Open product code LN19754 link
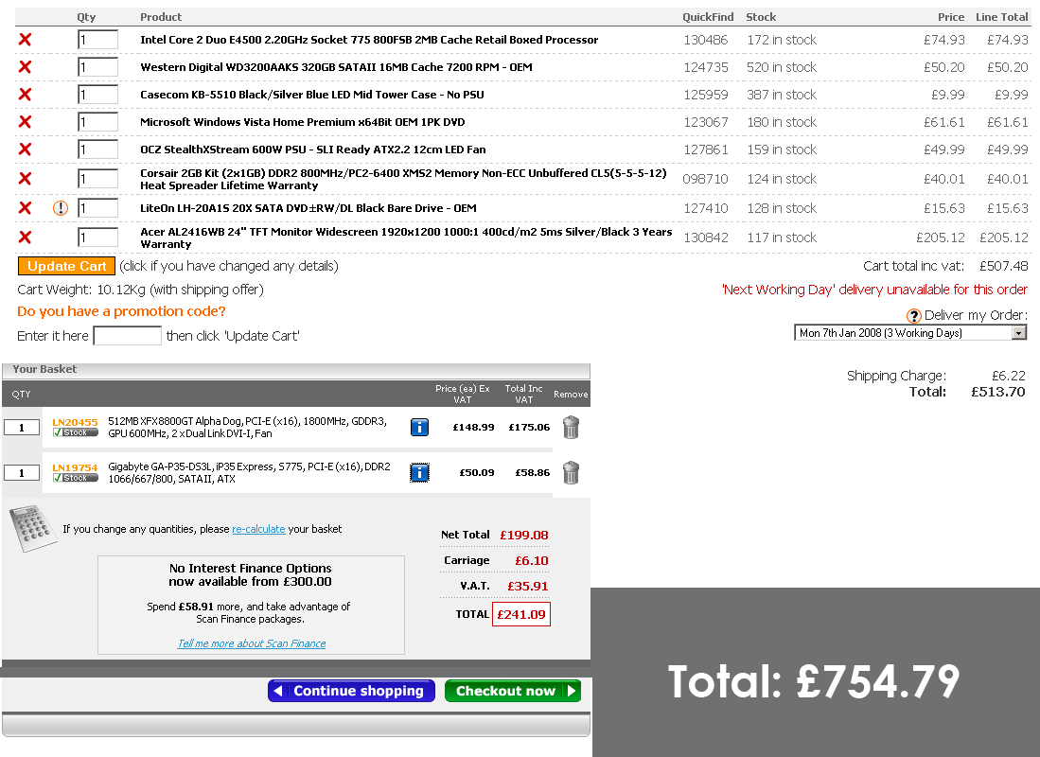This screenshot has width=1040, height=757. point(75,467)
